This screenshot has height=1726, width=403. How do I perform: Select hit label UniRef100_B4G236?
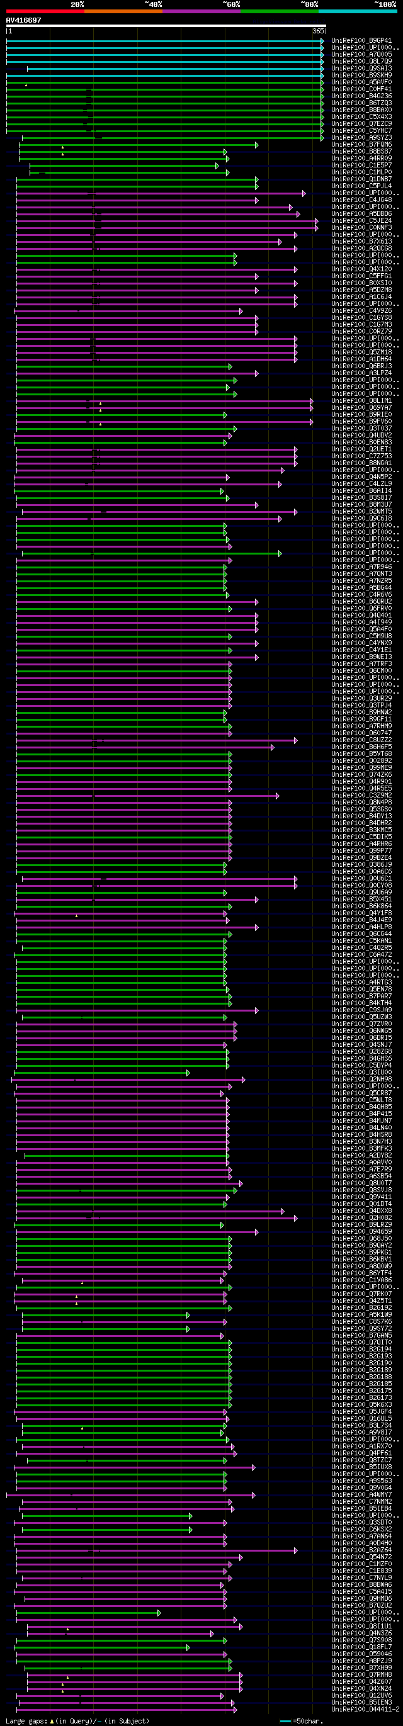coord(361,96)
